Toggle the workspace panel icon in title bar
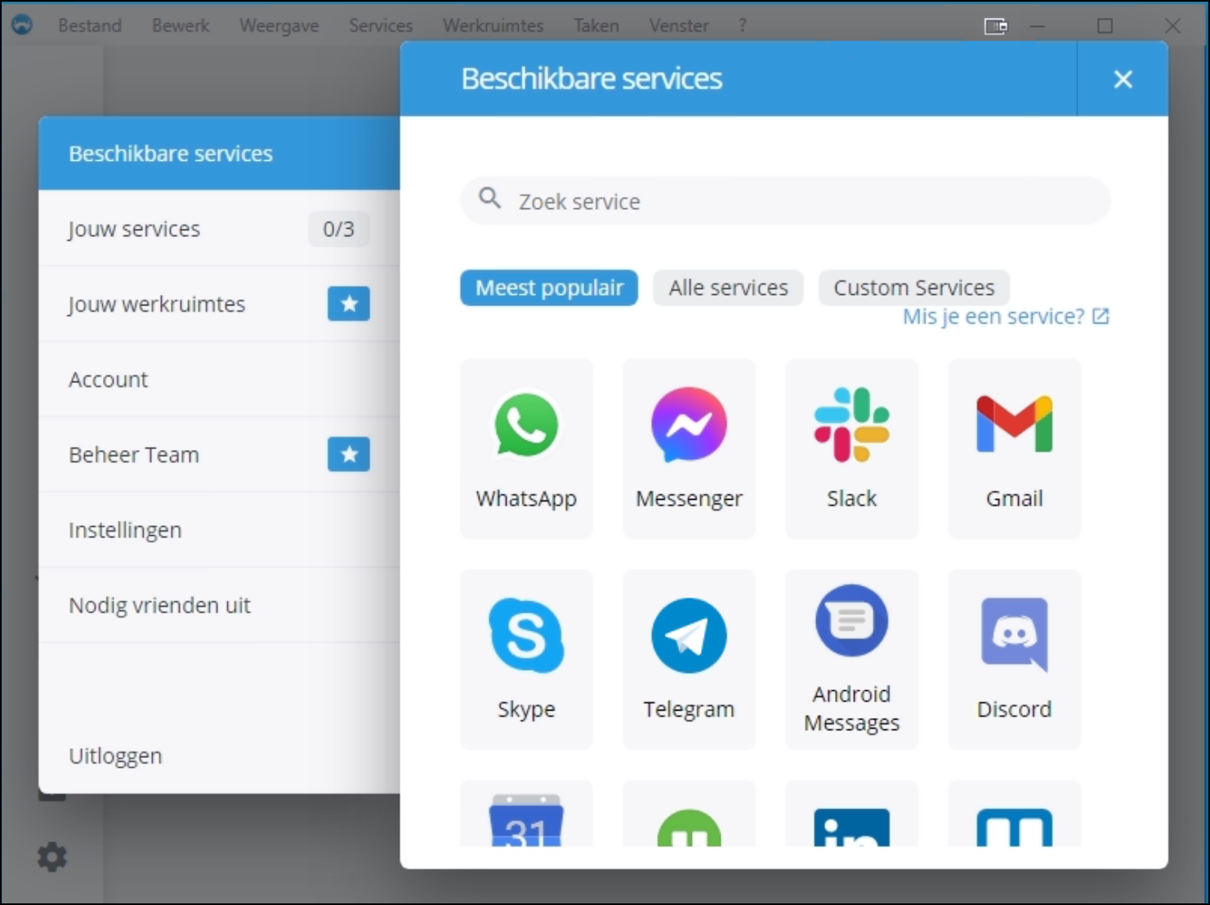The image size is (1210, 905). point(996,26)
